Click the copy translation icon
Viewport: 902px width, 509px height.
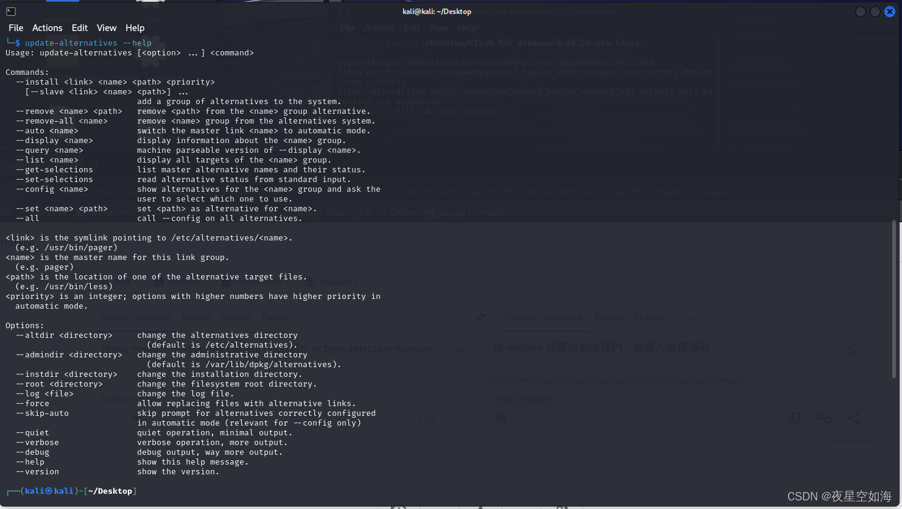click(x=795, y=418)
